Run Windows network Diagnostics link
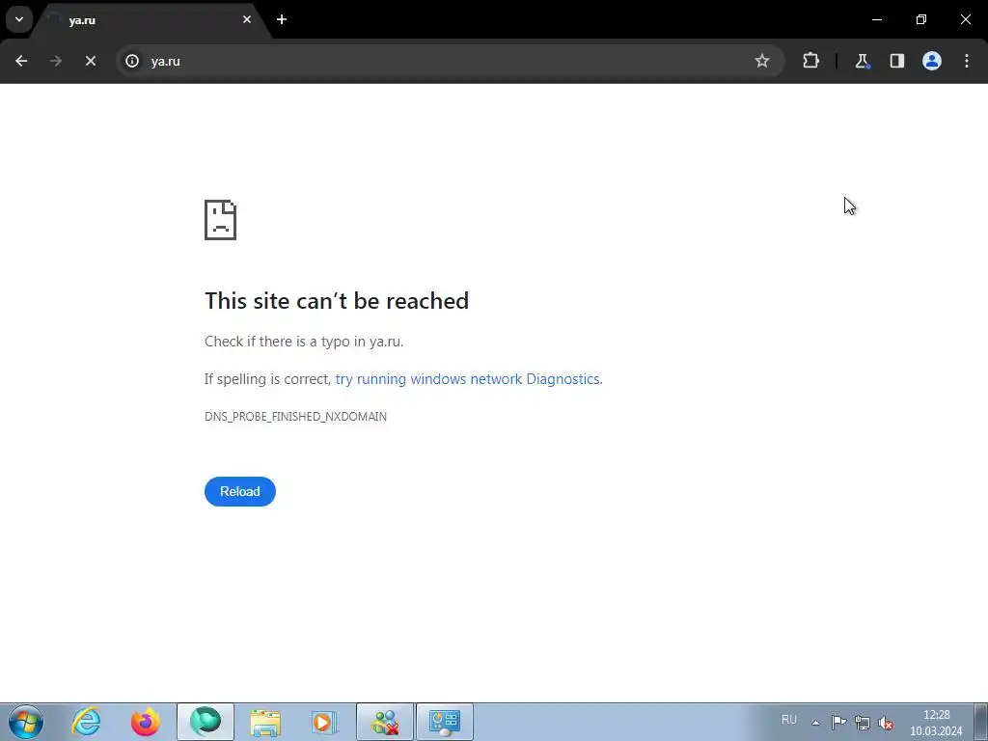988x741 pixels. [469, 378]
